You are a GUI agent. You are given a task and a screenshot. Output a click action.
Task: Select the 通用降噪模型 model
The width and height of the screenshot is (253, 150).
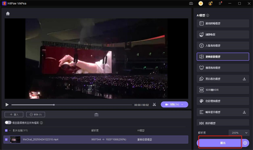[223, 23]
